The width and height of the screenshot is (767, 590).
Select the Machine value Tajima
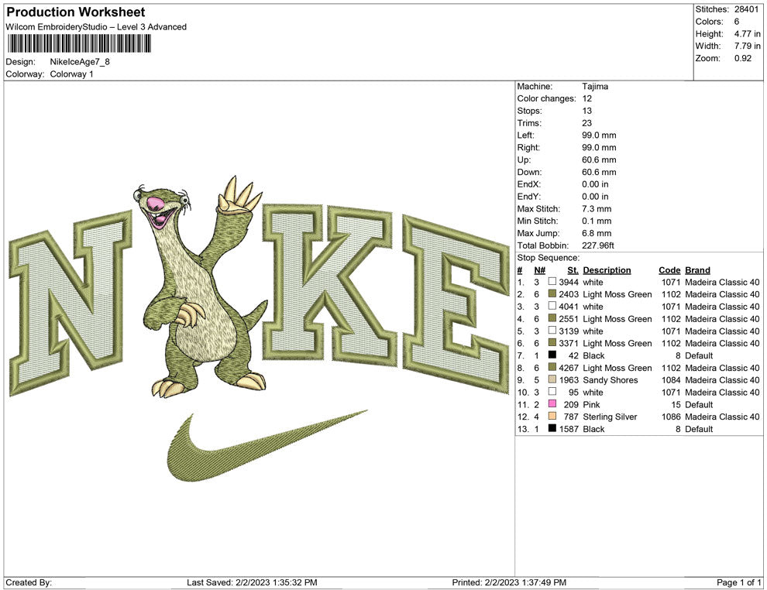click(595, 86)
